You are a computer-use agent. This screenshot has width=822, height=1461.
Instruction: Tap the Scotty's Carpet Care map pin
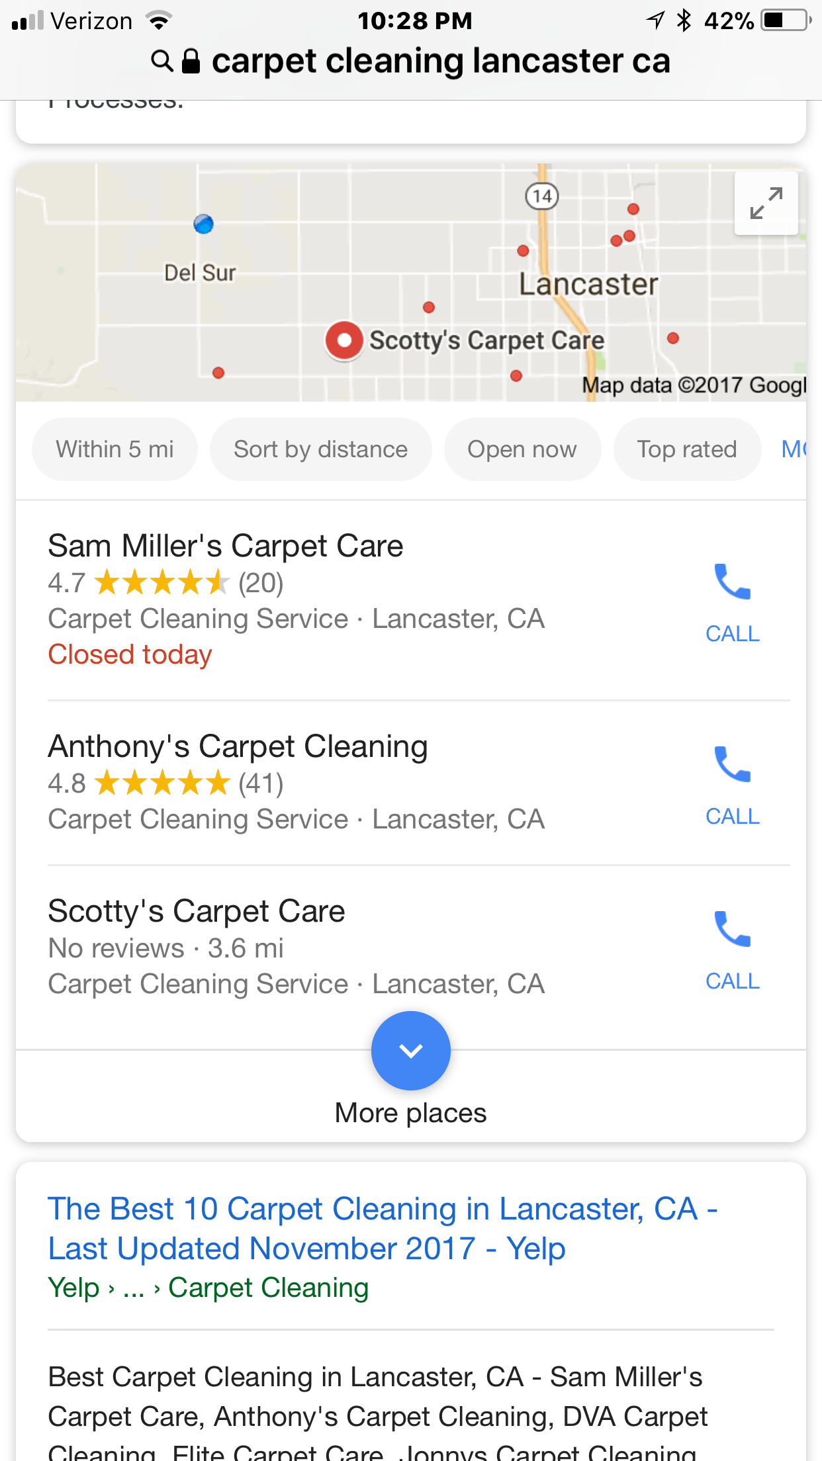point(344,340)
